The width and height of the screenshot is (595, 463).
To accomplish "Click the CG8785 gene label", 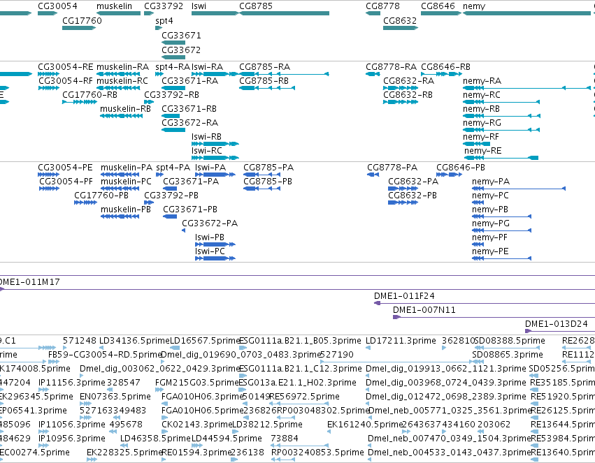I will (x=256, y=6).
